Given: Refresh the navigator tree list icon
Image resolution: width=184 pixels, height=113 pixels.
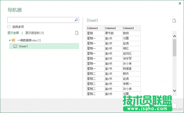Looking at the screenshot, I should coord(77,33).
